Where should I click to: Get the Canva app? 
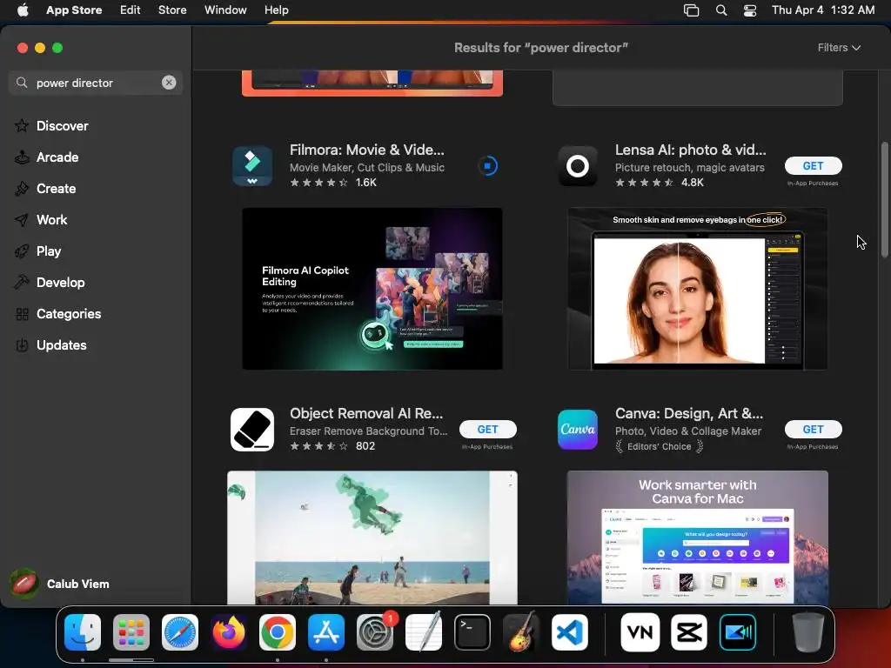[x=813, y=430]
